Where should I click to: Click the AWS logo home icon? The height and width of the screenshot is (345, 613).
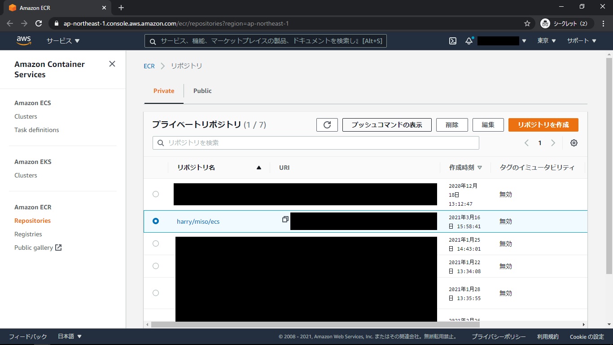[x=24, y=41]
